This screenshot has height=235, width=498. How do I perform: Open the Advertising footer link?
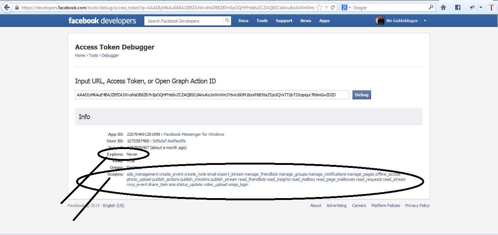click(x=336, y=205)
